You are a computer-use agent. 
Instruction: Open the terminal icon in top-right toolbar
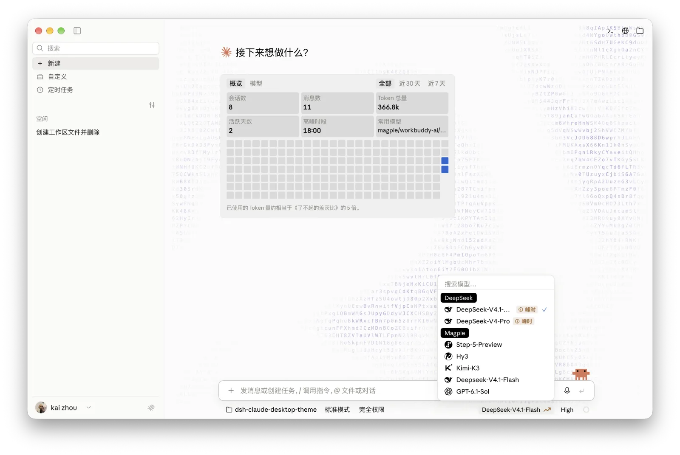610,31
